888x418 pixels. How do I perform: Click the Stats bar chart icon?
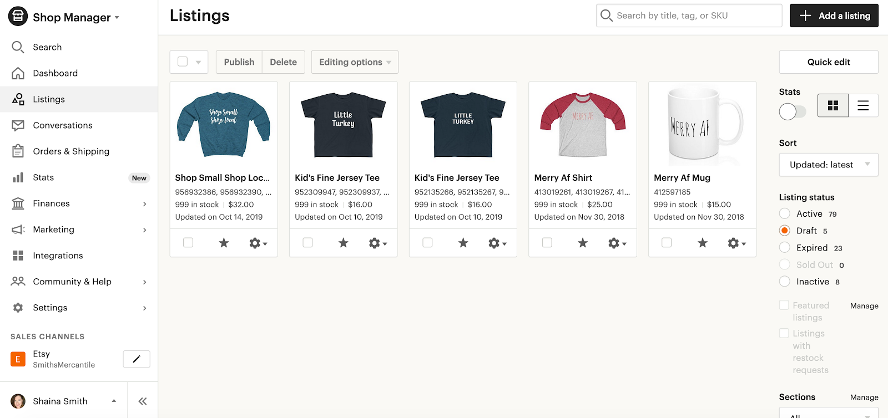(x=18, y=177)
